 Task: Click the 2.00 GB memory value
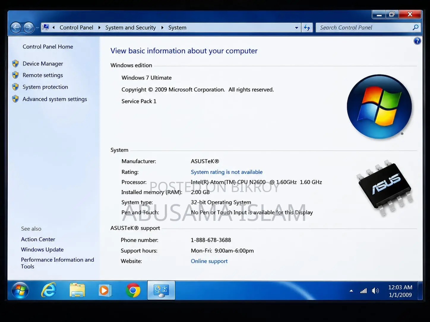coord(200,192)
